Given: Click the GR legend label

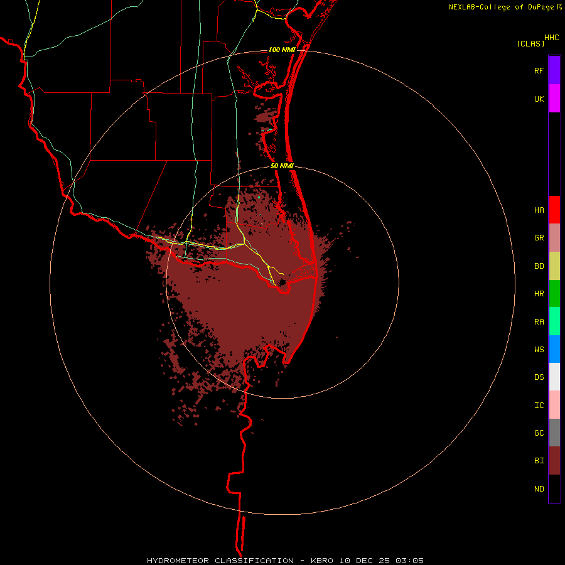Looking at the screenshot, I should click(539, 238).
